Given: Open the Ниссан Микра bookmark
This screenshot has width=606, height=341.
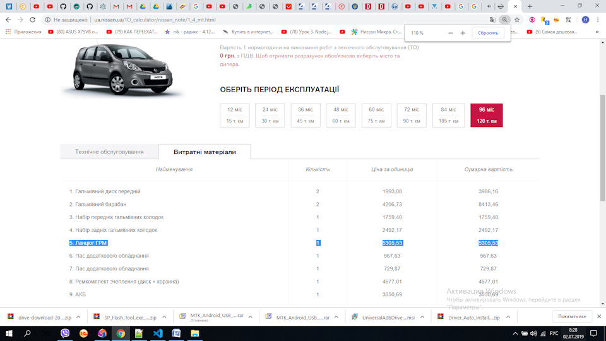Looking at the screenshot, I should coord(376,32).
